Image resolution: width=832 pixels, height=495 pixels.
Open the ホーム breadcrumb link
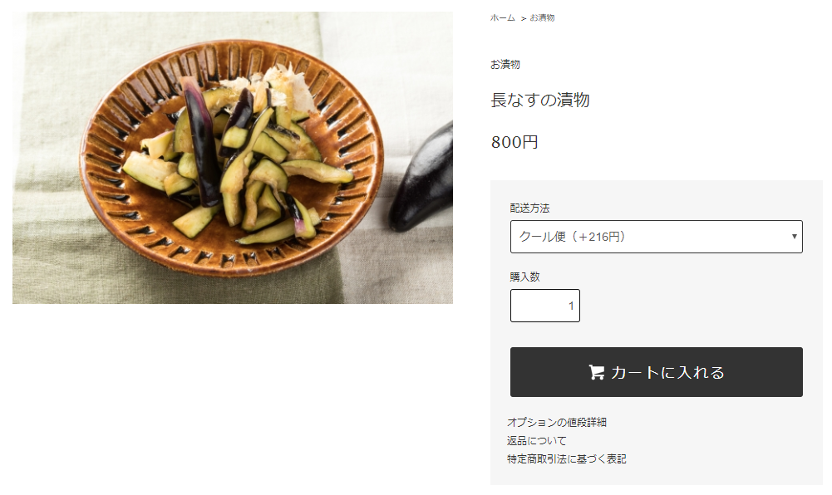coord(503,18)
